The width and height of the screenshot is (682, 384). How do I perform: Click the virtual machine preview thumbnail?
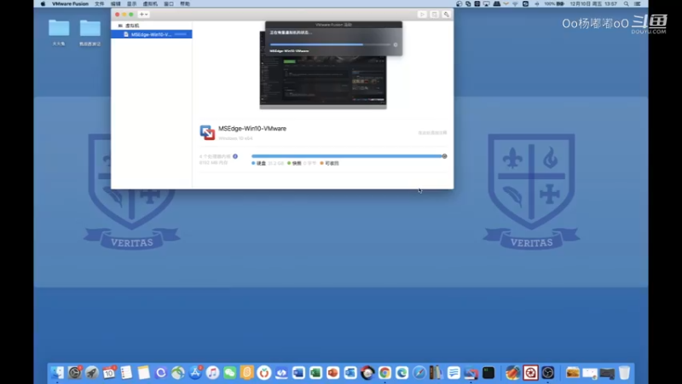323,70
